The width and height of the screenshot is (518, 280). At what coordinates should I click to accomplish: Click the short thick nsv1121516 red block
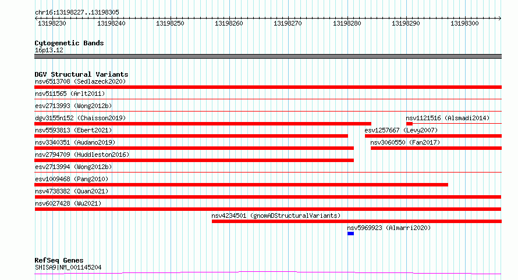click(x=409, y=124)
